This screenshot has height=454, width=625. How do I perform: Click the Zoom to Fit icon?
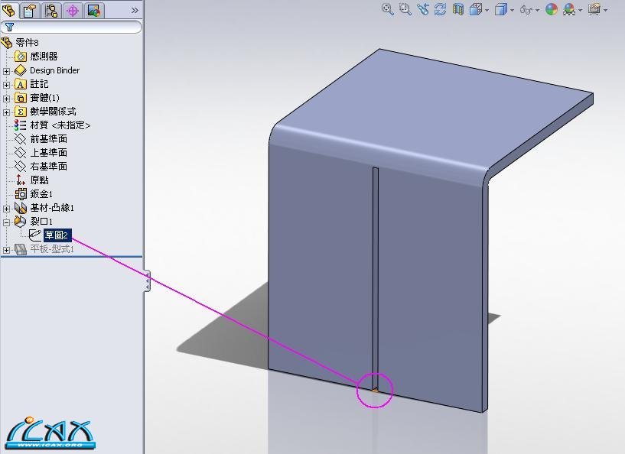(x=388, y=9)
